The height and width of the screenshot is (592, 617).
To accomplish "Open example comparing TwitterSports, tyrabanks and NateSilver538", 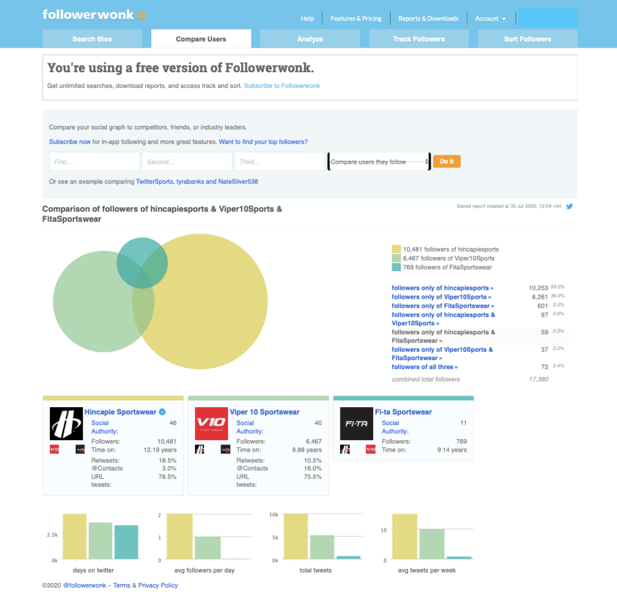I will [x=197, y=181].
